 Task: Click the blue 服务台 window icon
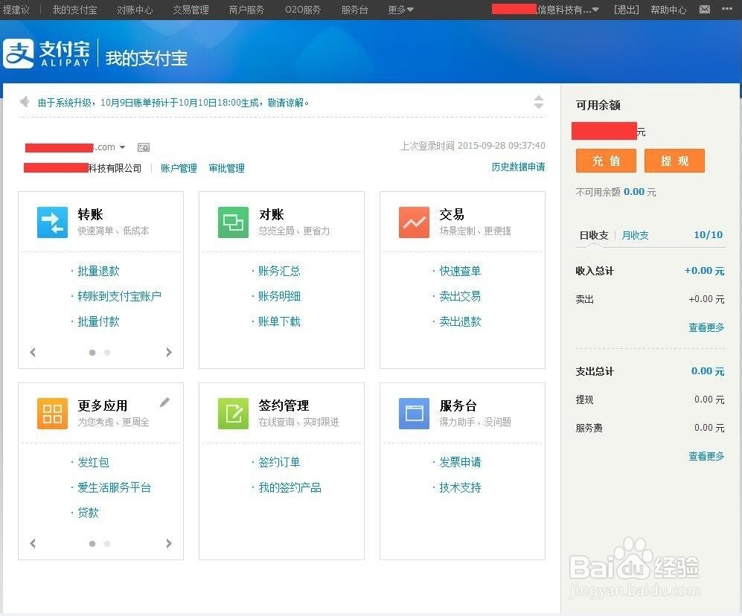[x=414, y=413]
